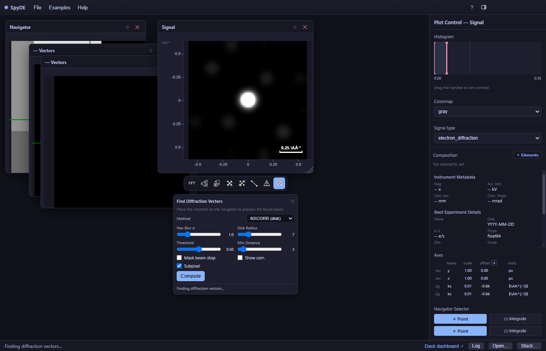
Task: Choose the crossed white dots tool icon
Action: 229,183
